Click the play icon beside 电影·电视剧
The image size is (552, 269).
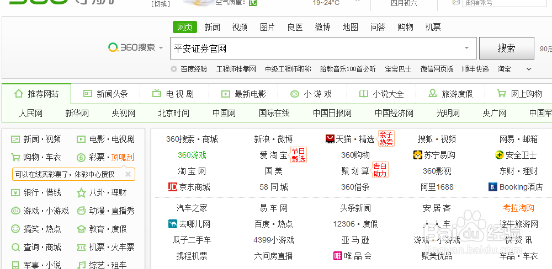tap(81, 139)
